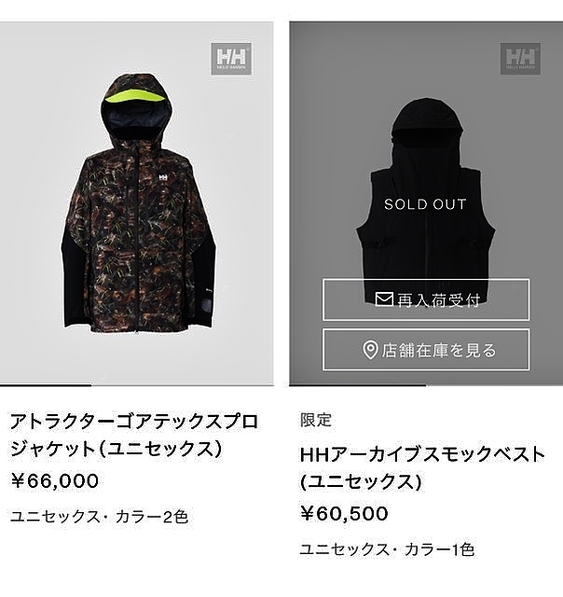The image size is (563, 597).
Task: Click ユニセックス・カラー1色 color info text
Action: point(387,549)
